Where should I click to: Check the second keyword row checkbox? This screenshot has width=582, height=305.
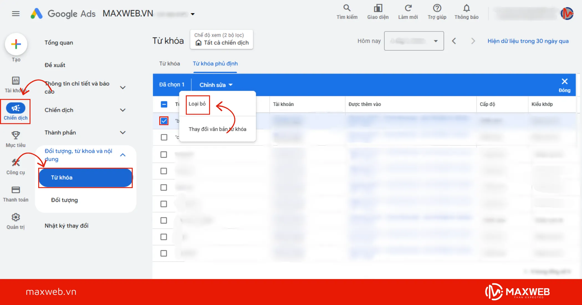coord(164,137)
